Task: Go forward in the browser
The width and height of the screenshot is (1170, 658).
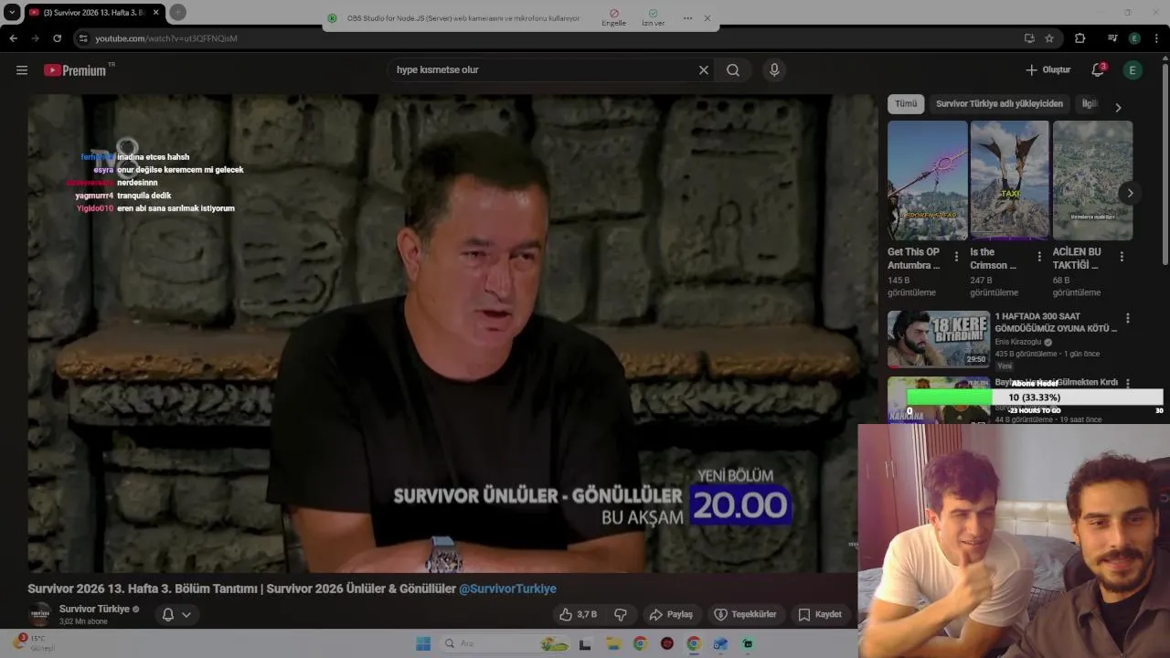Action: [35, 38]
